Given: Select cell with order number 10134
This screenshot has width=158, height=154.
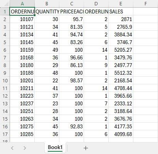Looking at the screenshot, I should [x=22, y=34].
